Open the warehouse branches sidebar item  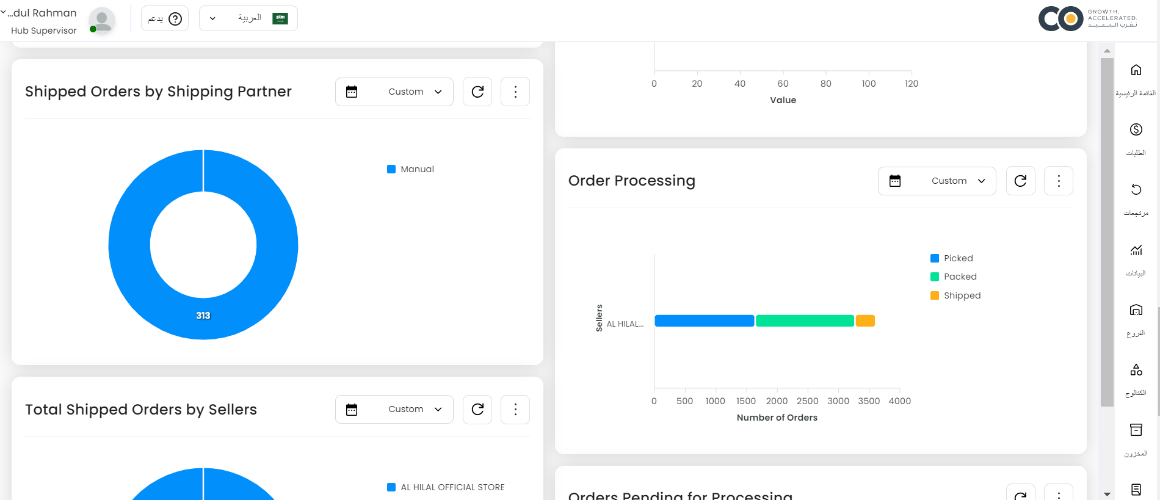pyautogui.click(x=1136, y=310)
